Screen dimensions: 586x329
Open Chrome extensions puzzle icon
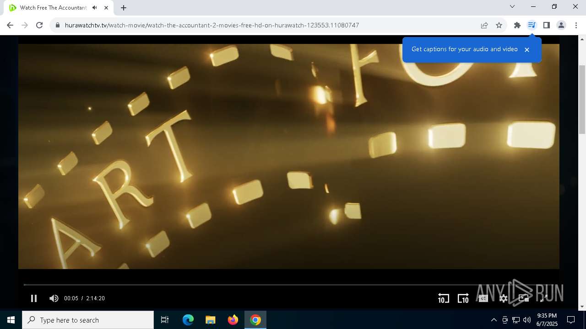517,25
